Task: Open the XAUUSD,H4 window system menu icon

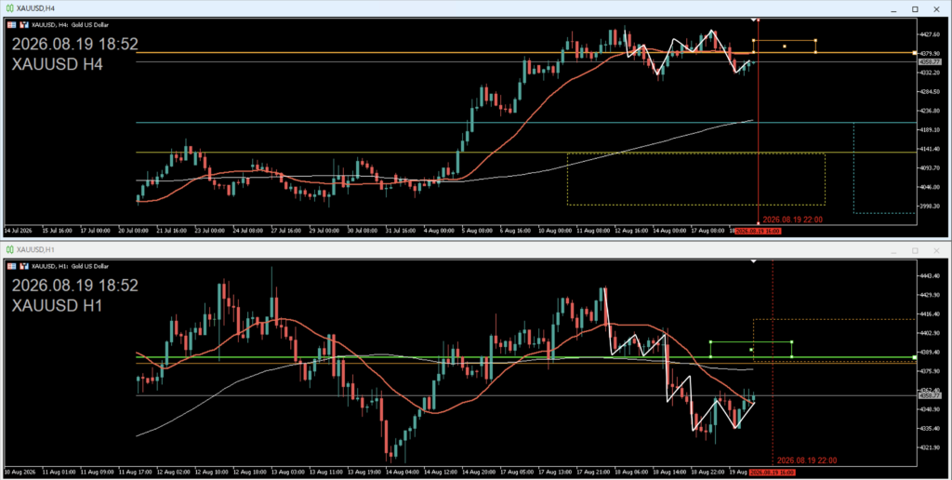Action: pyautogui.click(x=9, y=8)
